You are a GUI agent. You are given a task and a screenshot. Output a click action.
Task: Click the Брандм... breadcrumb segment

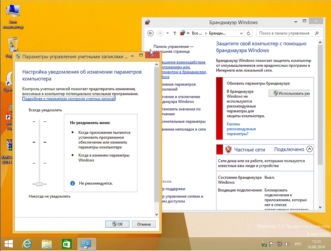[217, 33]
